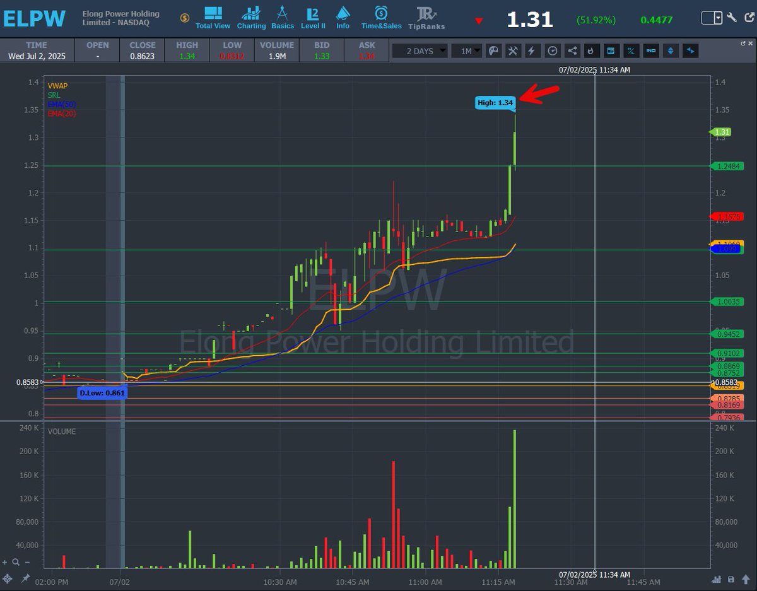This screenshot has height=591, width=757.
Task: Toggle the H/L high-low display
Action: pyautogui.click(x=631, y=50)
